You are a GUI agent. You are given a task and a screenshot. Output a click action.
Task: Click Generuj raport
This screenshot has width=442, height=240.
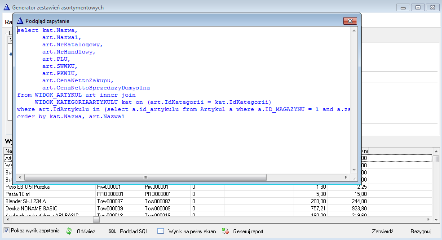(248, 231)
